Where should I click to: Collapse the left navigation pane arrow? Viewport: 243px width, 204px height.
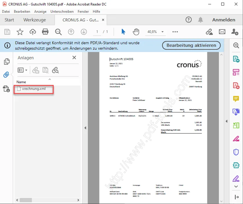tap(85, 128)
